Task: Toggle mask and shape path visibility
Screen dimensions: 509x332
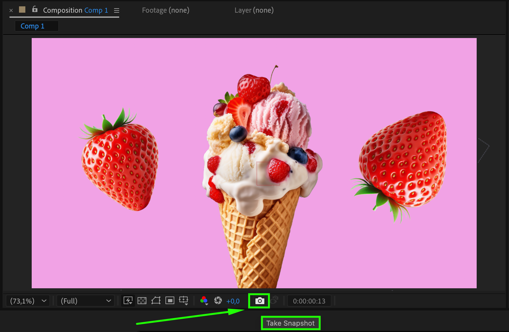Action: [x=156, y=301]
